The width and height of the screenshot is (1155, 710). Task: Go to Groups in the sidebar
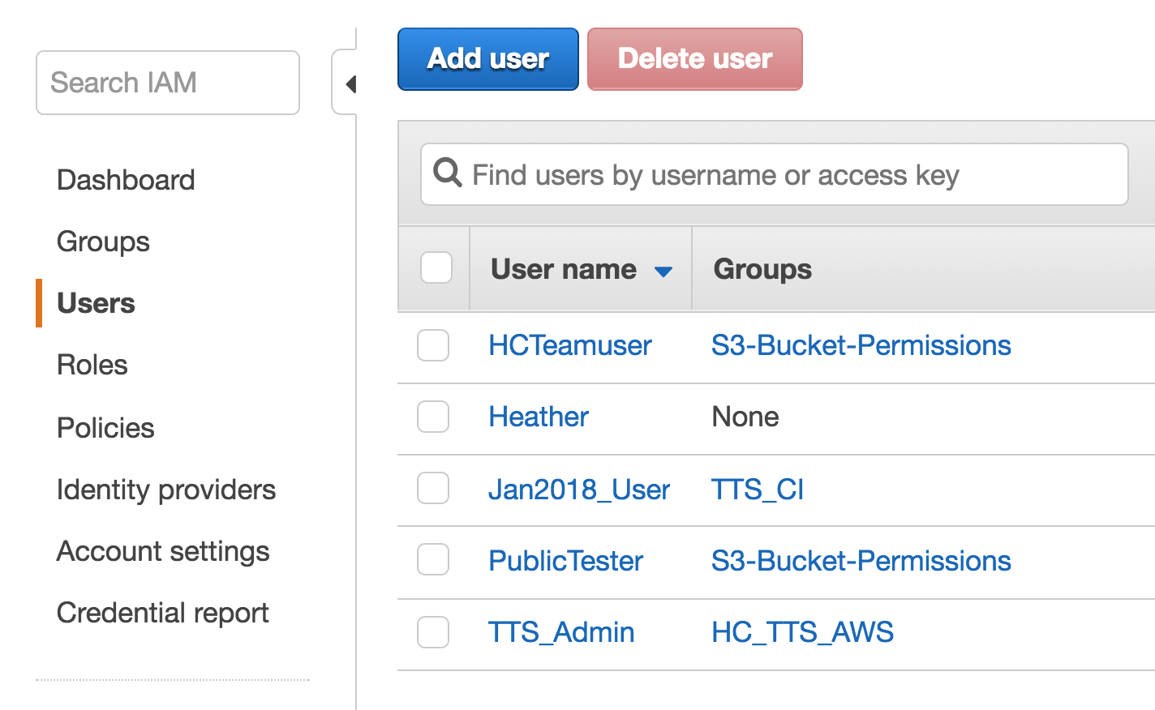[x=103, y=242]
